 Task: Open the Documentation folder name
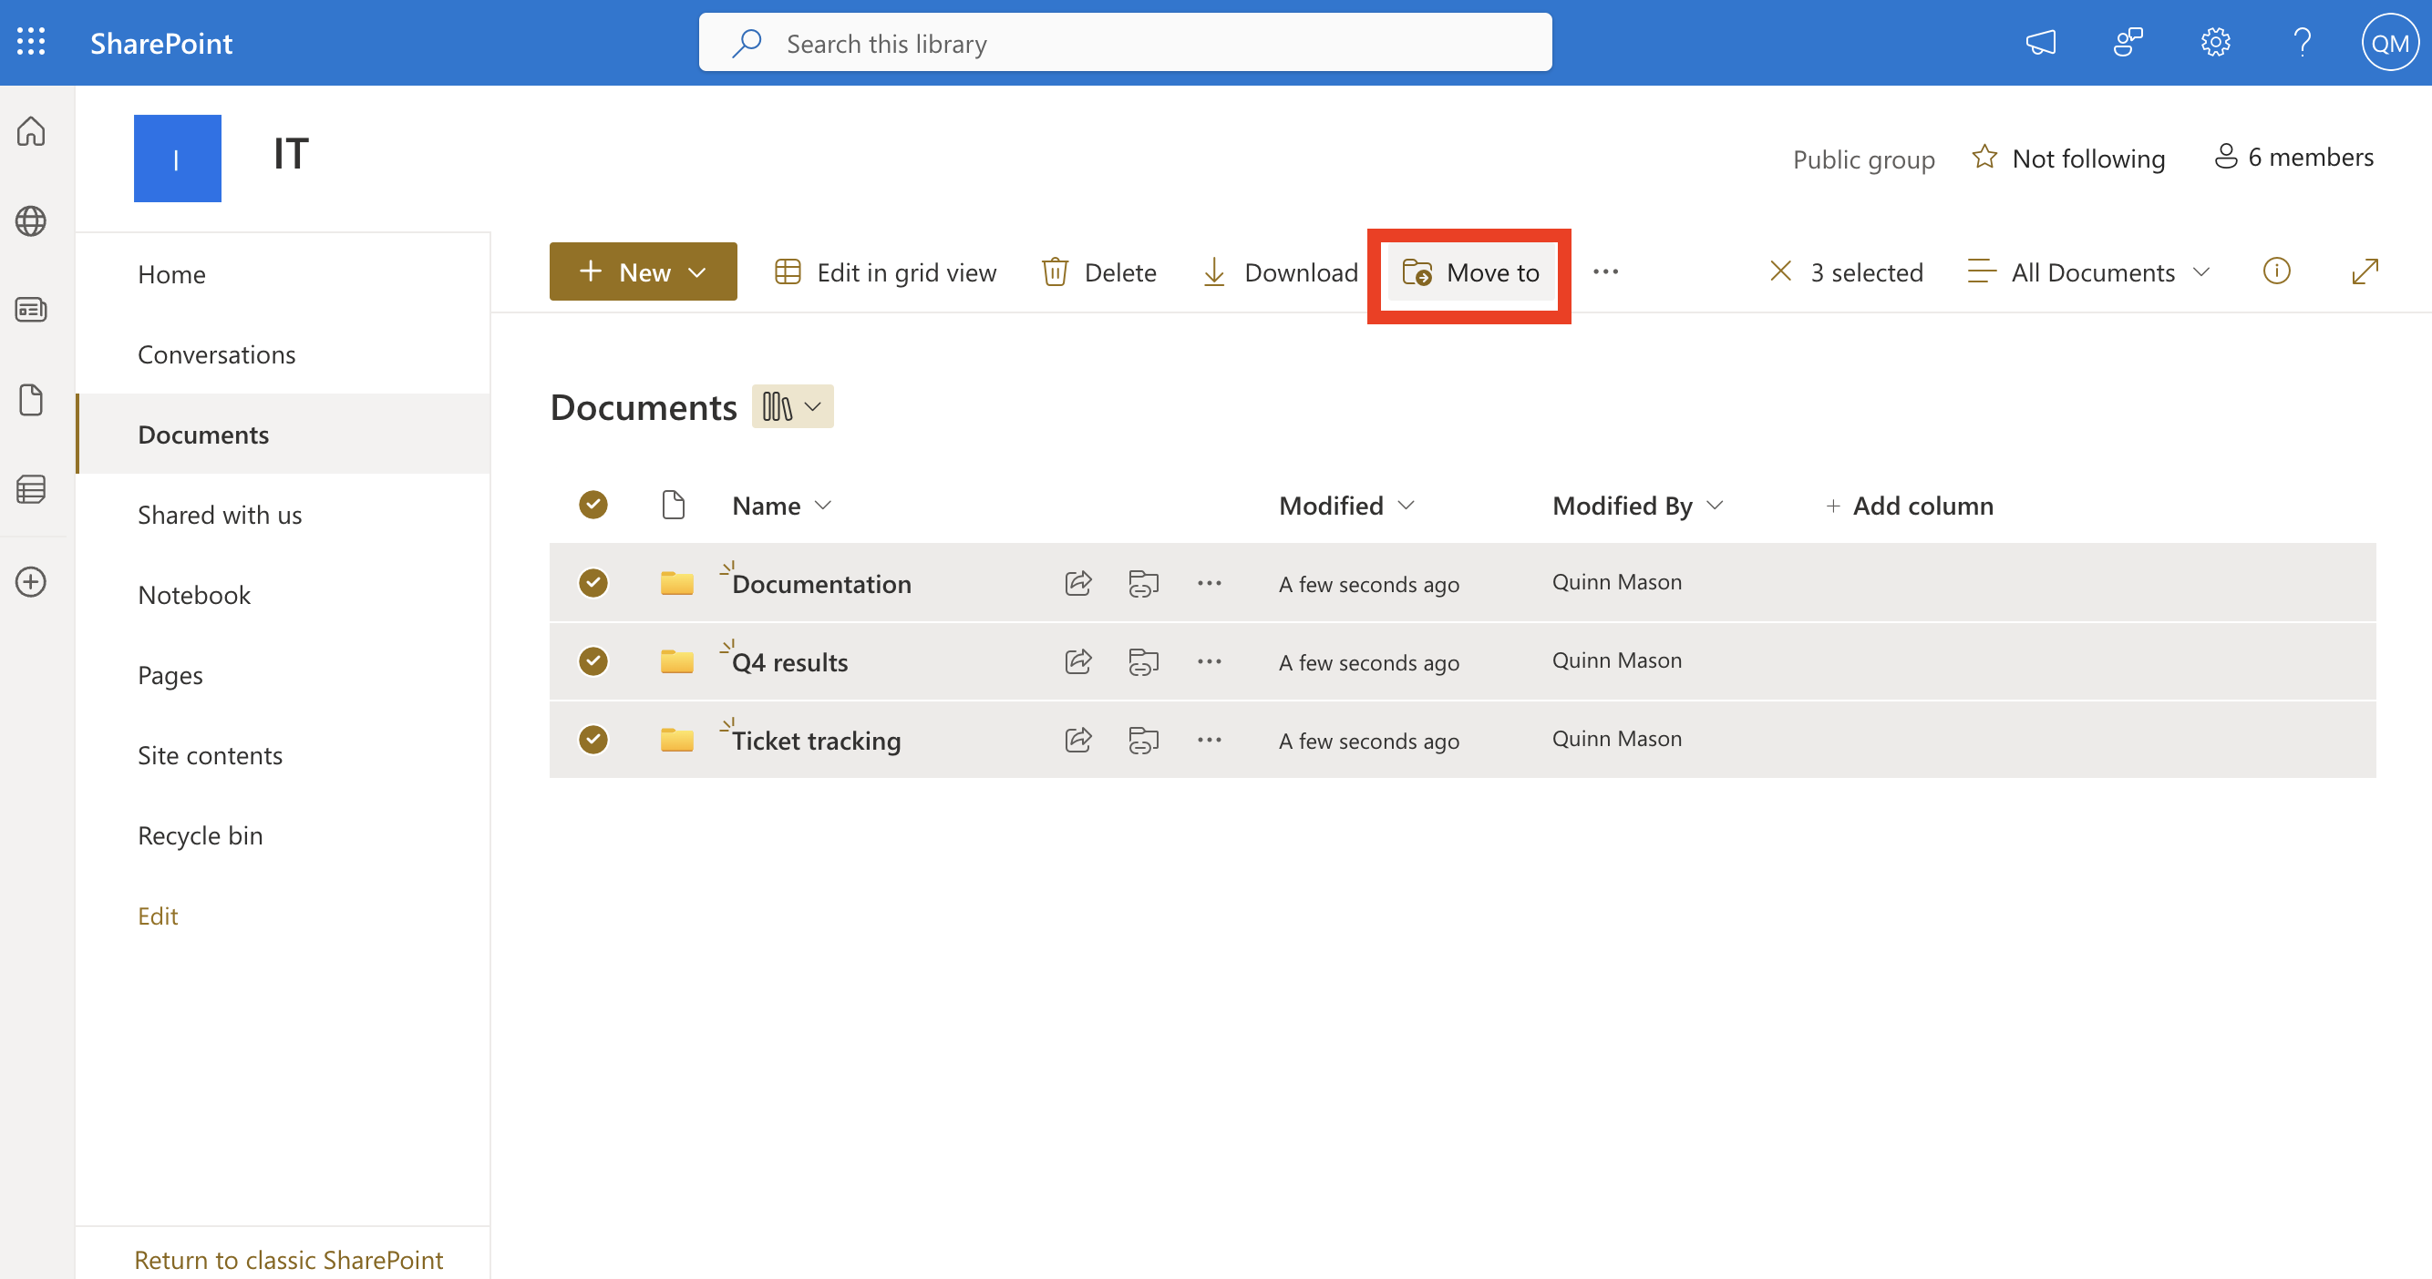[821, 584]
